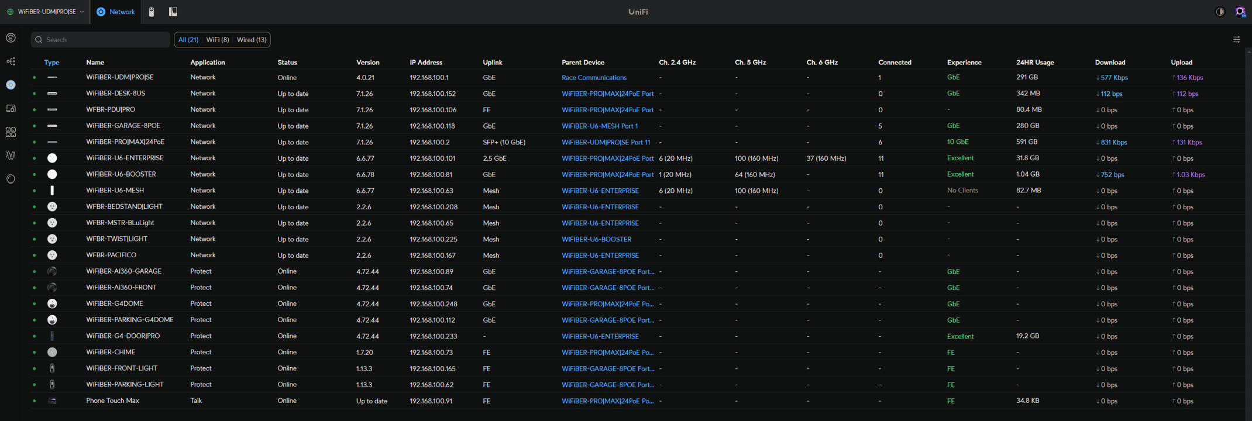
Task: Click the WiFiBER-UDM|PRO|SE device icon
Action: pyautogui.click(x=52, y=77)
